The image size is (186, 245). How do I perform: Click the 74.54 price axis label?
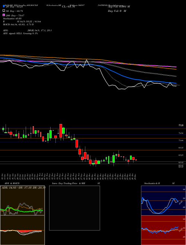click(x=181, y=133)
